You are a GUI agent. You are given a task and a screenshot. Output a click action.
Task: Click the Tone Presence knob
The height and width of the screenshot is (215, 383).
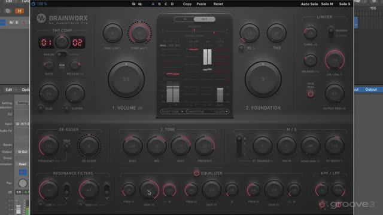click(x=205, y=146)
